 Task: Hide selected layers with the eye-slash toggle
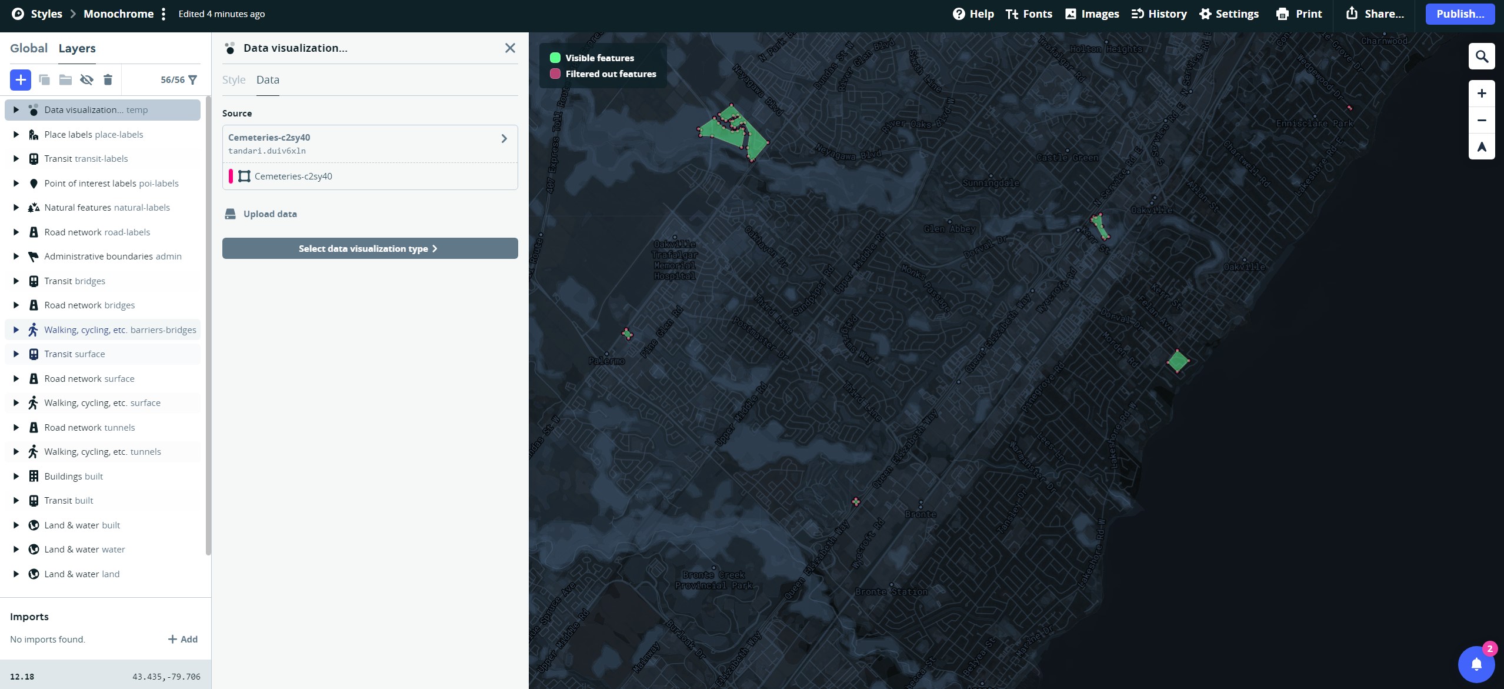(86, 79)
